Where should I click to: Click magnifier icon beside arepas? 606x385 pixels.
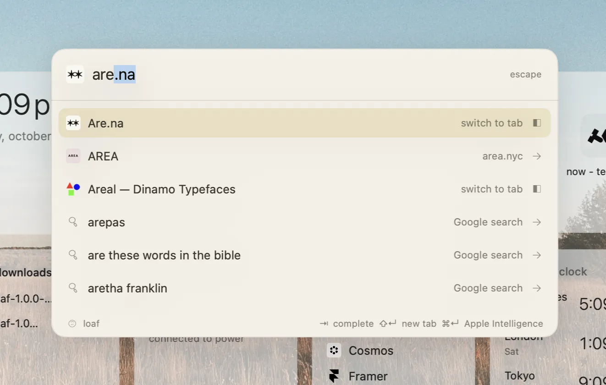(x=73, y=222)
